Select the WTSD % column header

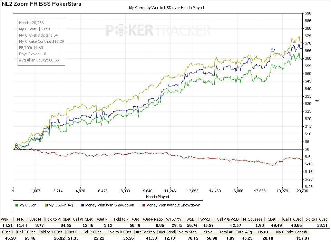[x=174, y=219]
